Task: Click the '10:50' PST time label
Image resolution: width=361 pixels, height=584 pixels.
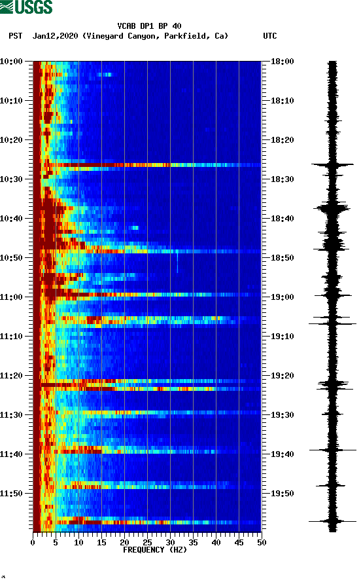Action: (x=11, y=258)
